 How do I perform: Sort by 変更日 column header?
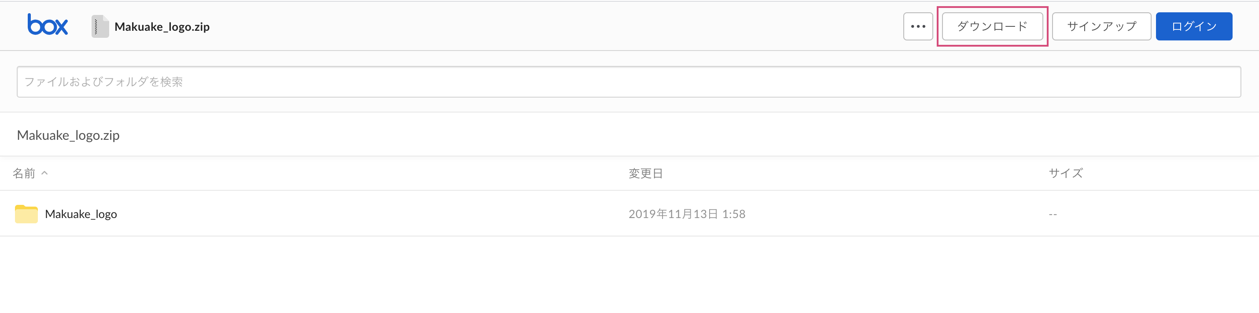pyautogui.click(x=646, y=173)
